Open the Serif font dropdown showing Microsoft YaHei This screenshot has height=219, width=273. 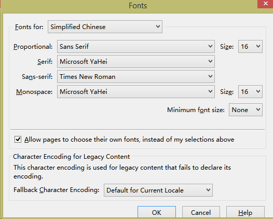click(136, 62)
